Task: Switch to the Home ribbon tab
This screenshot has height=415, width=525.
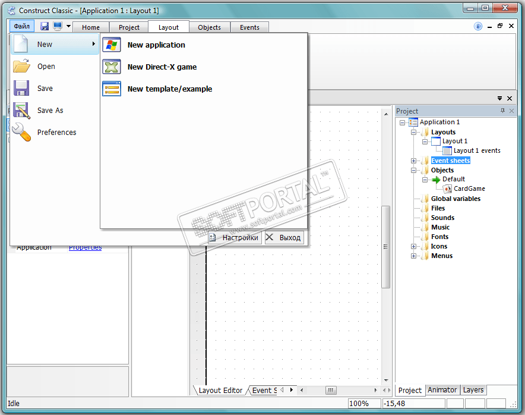Action: (91, 27)
